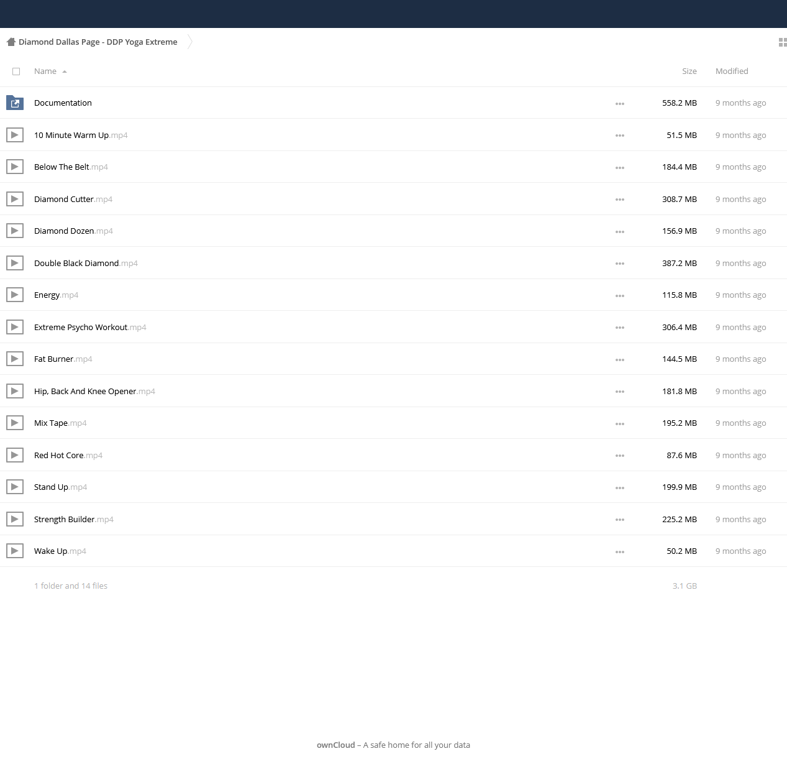Open Diamond Dozen.mp4
Image resolution: width=787 pixels, height=764 pixels.
click(73, 231)
